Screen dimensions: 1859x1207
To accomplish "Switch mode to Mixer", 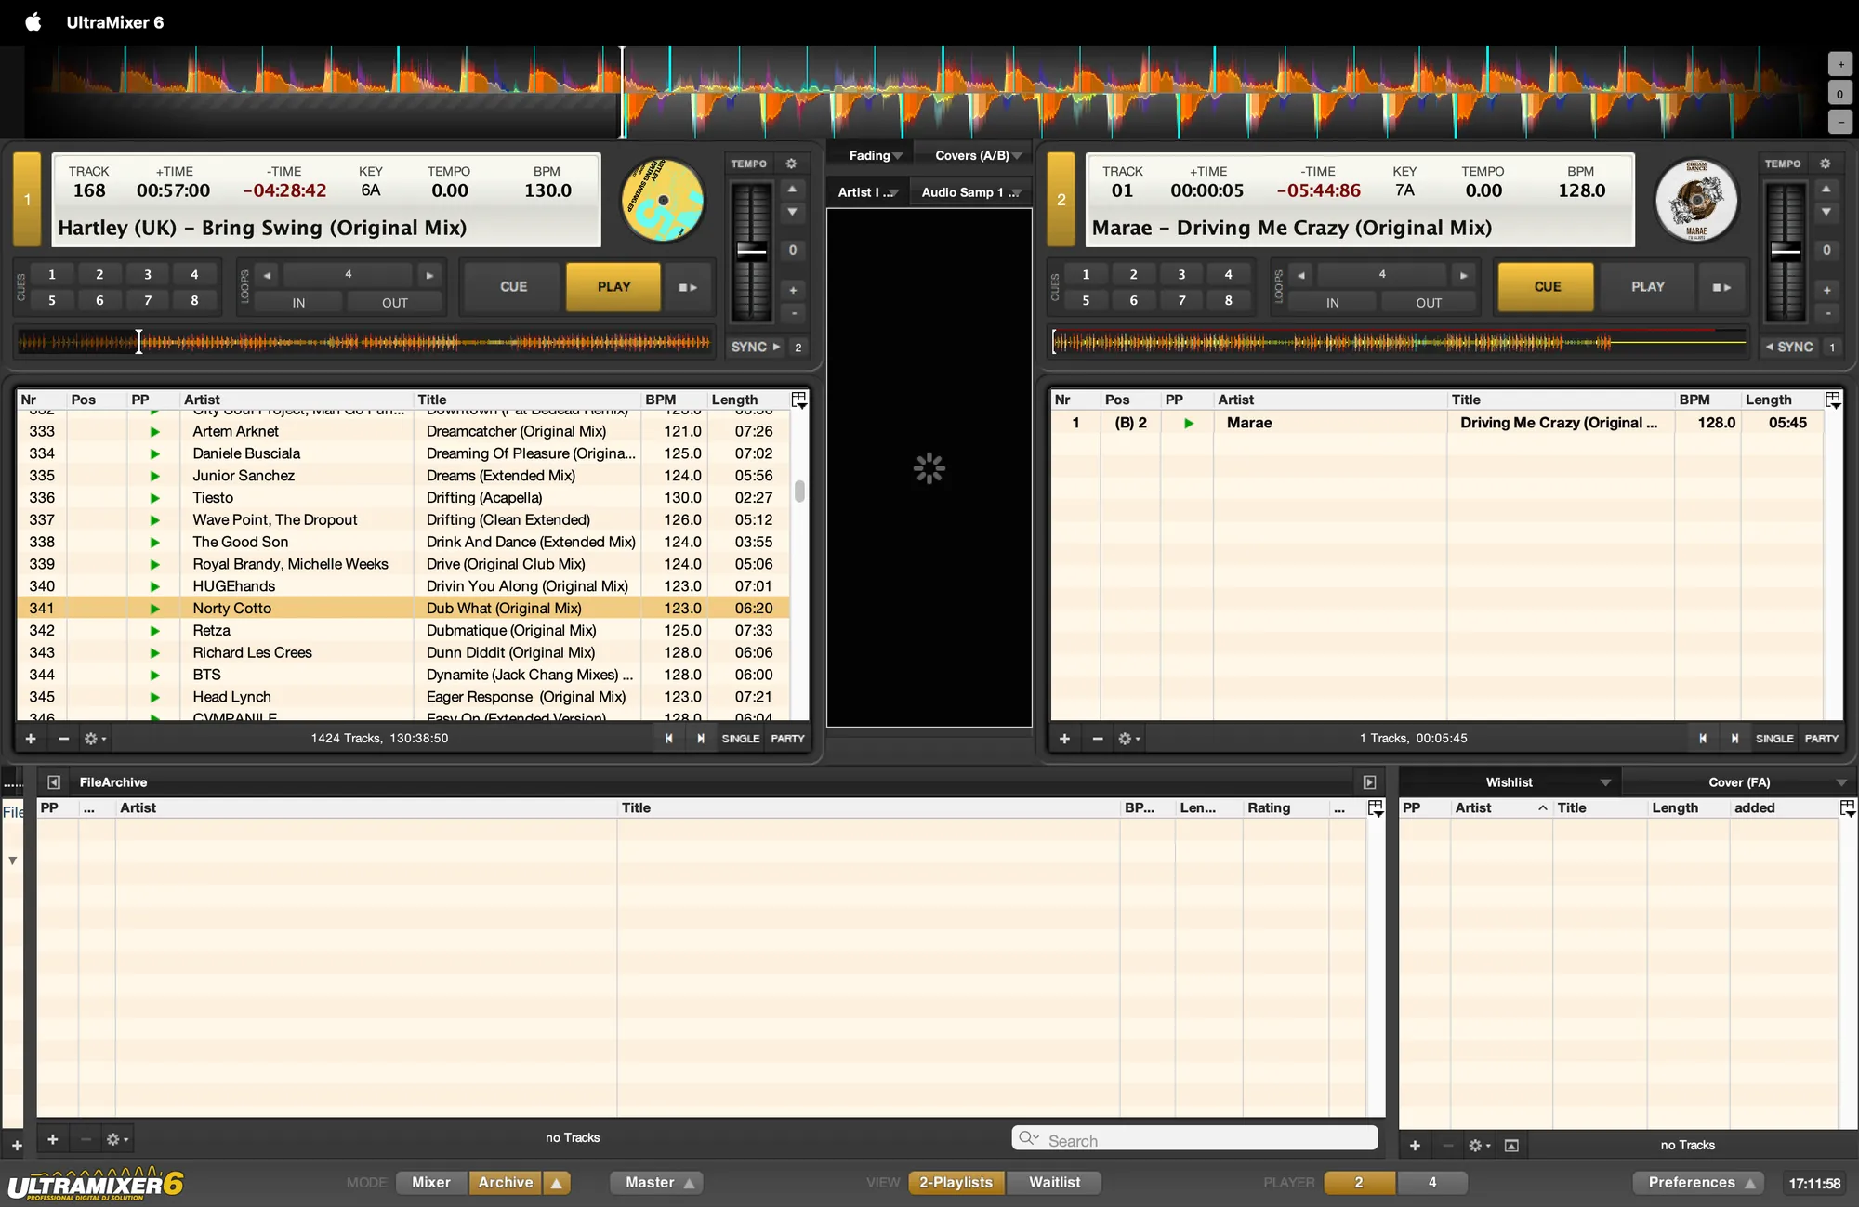I will (431, 1182).
